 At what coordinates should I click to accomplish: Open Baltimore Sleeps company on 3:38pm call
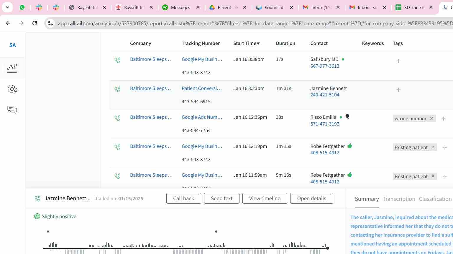(x=151, y=59)
